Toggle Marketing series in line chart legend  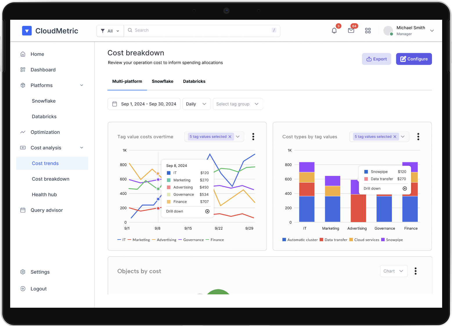(x=139, y=240)
